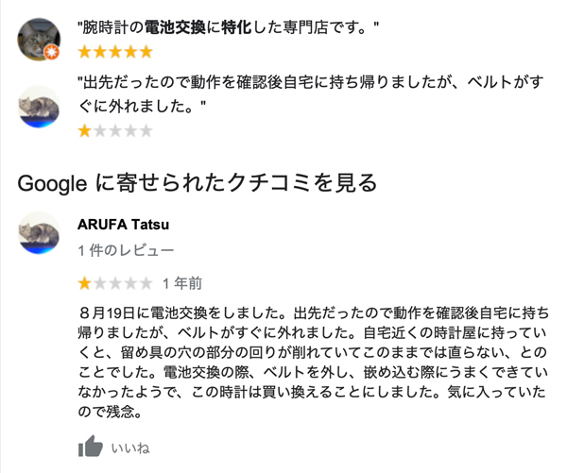Screen dimensions: 567x473
Task: Open ARUFA Tatsu's profile picture
Action: point(39,236)
